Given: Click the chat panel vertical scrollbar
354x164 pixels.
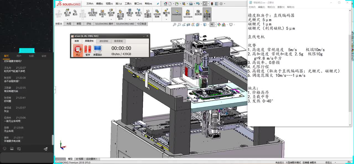Looking at the screenshot, I should [53, 140].
